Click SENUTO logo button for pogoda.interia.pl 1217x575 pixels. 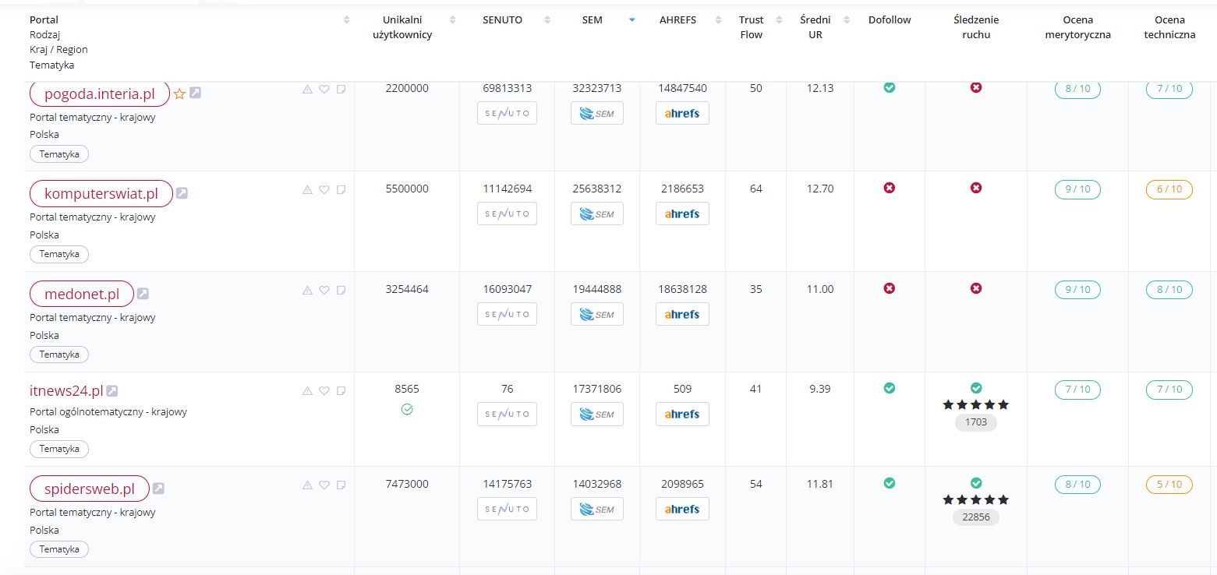(x=507, y=113)
